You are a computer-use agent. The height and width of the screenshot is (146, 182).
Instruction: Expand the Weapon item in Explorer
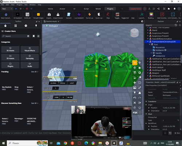click(x=148, y=73)
